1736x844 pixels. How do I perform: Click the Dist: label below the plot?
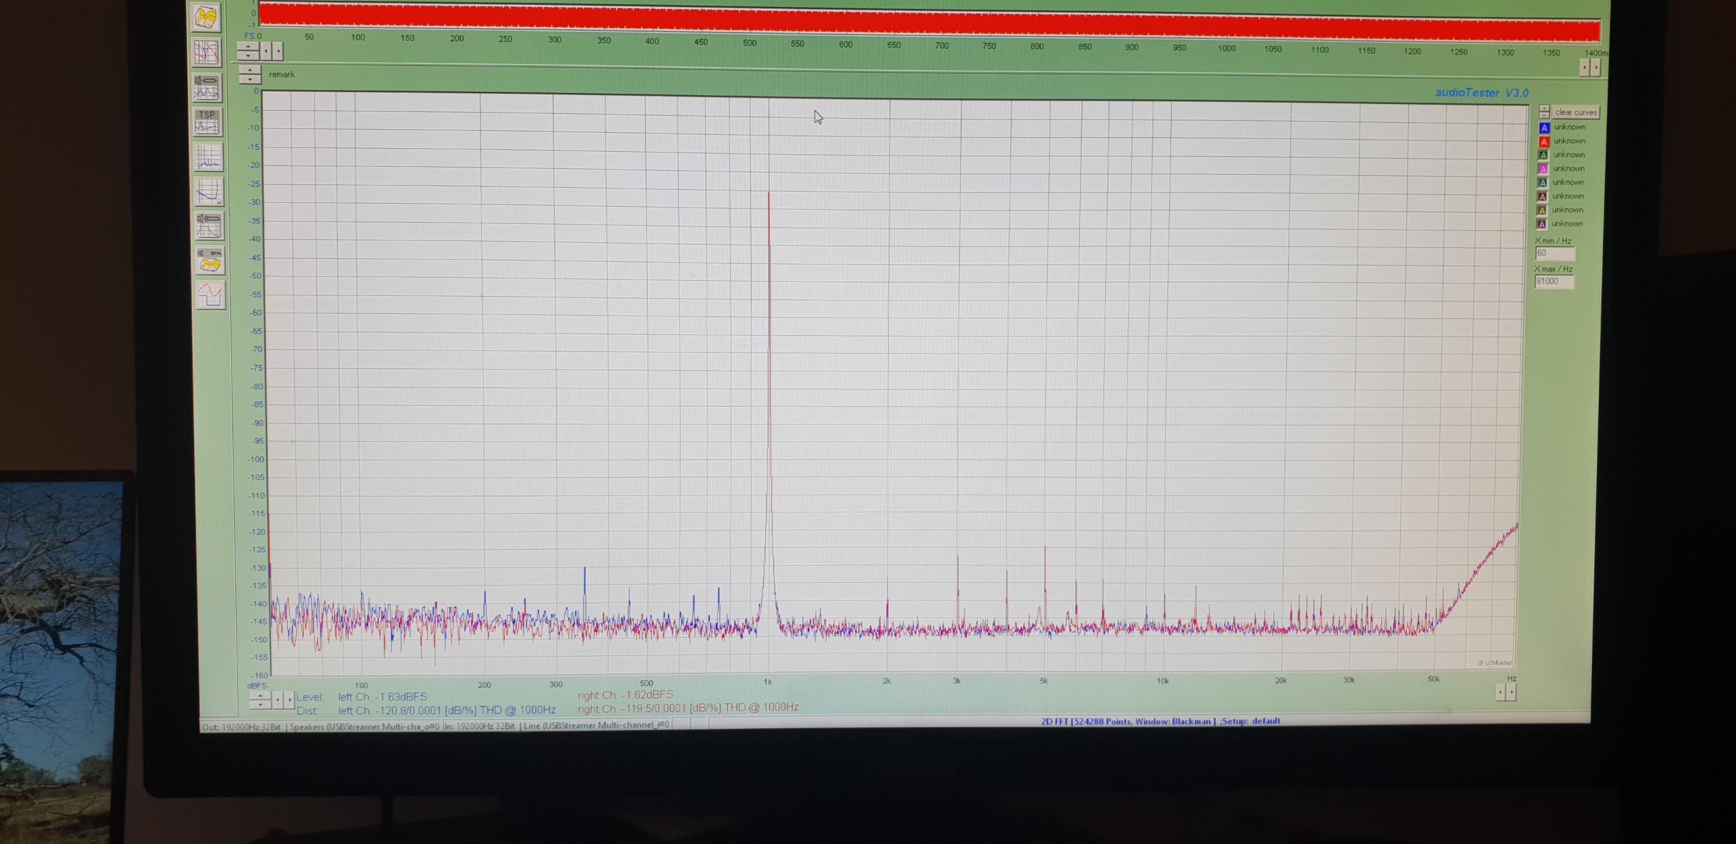[x=307, y=711]
